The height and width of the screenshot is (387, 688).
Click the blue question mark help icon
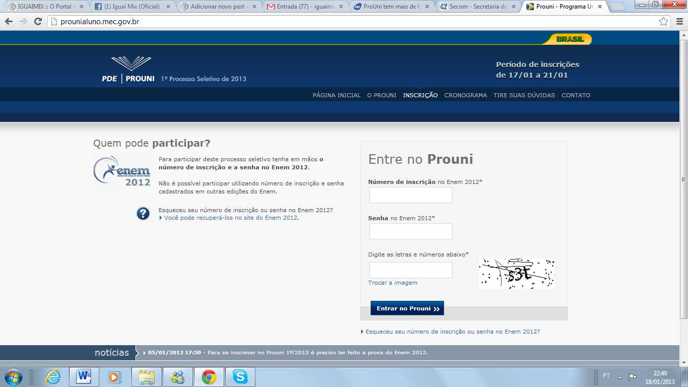143,214
